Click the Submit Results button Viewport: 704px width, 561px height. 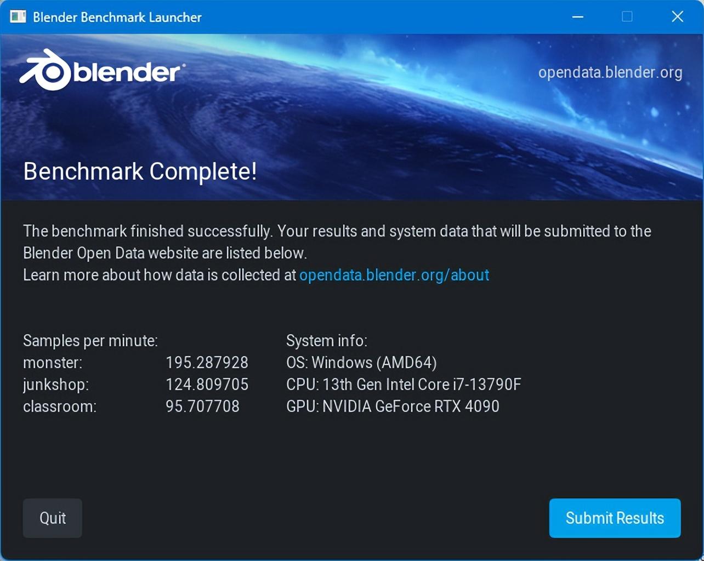point(615,518)
